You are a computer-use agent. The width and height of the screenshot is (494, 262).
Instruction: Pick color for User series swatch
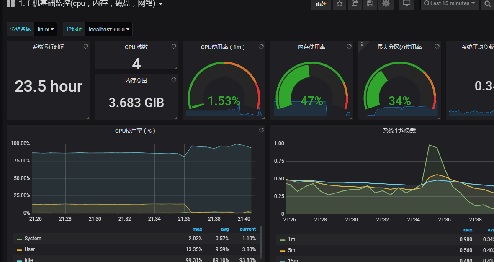[19, 250]
